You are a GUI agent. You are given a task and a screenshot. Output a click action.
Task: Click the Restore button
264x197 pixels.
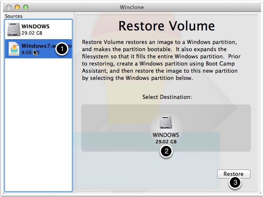[234, 174]
